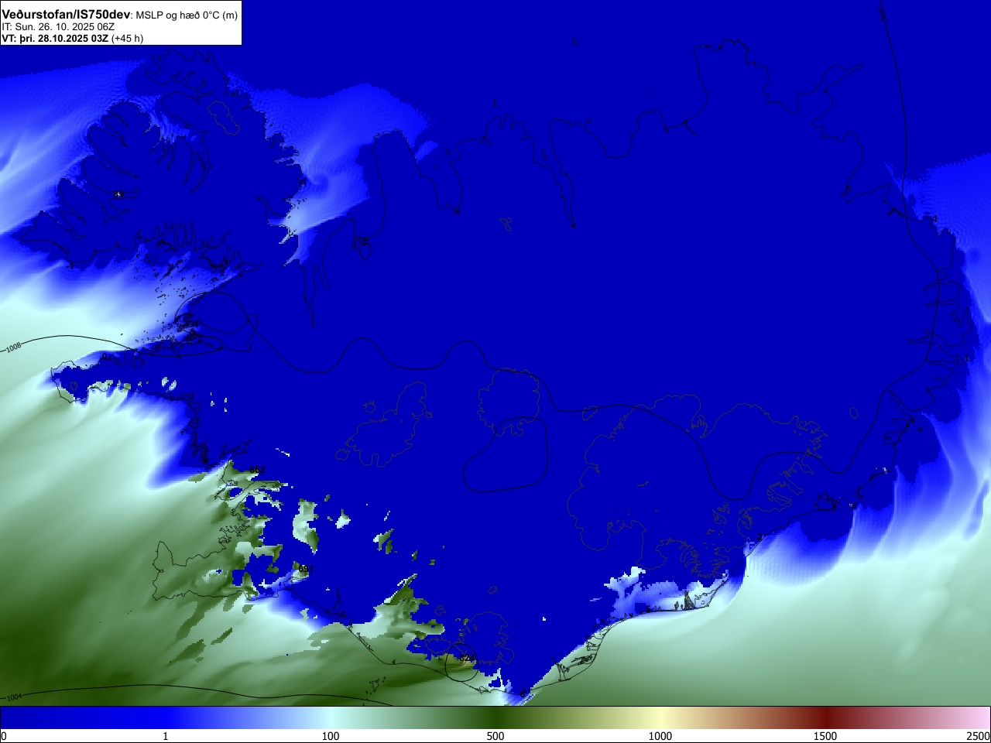991x743 pixels.
Task: Click the color scale at the 0 tick
Action: 3,736
